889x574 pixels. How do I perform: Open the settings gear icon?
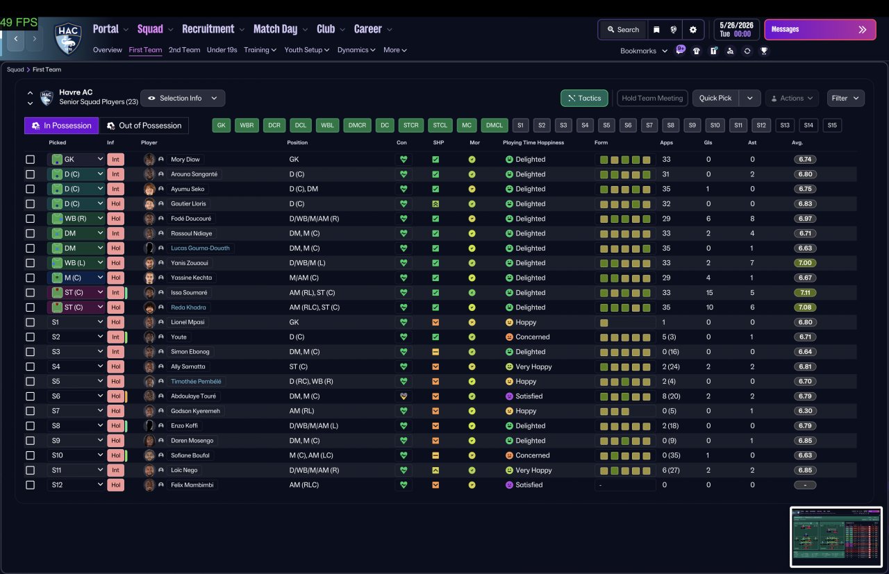click(693, 30)
